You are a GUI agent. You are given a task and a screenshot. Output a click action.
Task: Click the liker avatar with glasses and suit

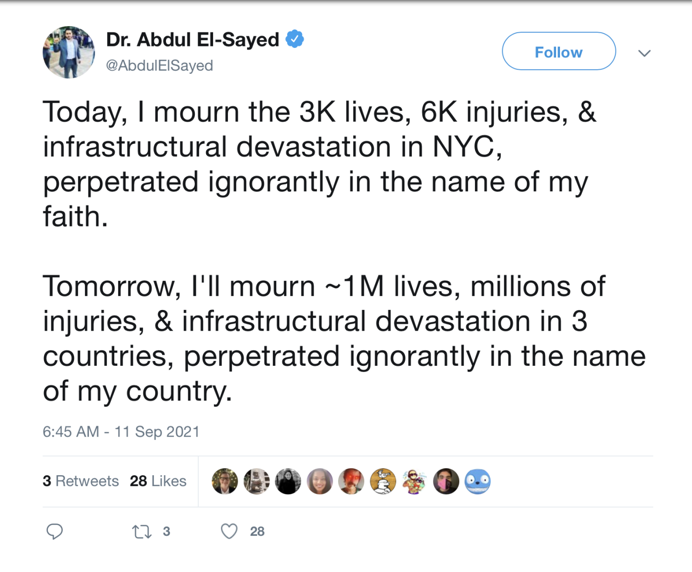[225, 482]
